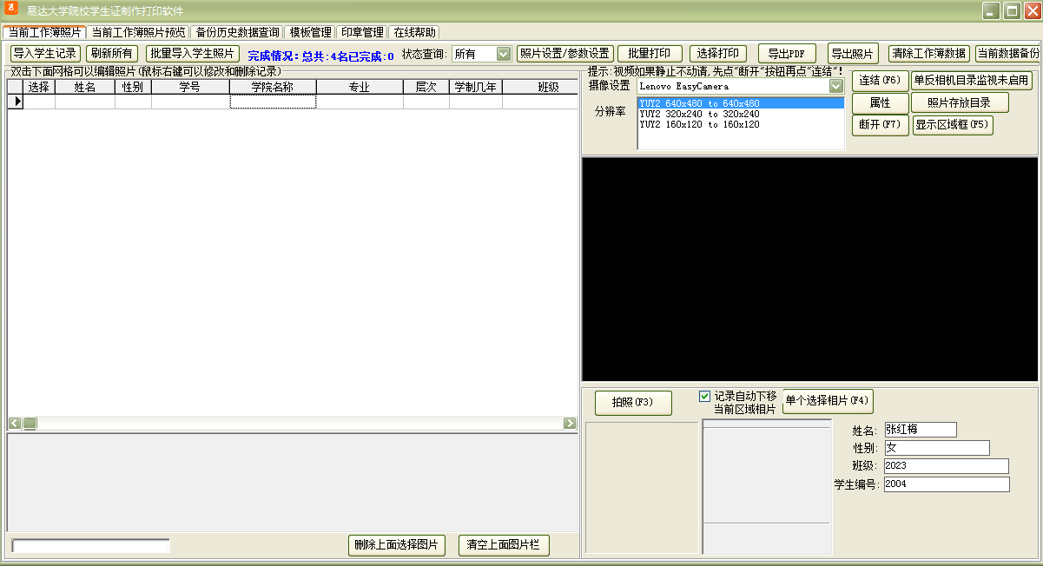Click the text input box beside 删除上面选择图片
This screenshot has height=566, width=1043.
(90, 546)
